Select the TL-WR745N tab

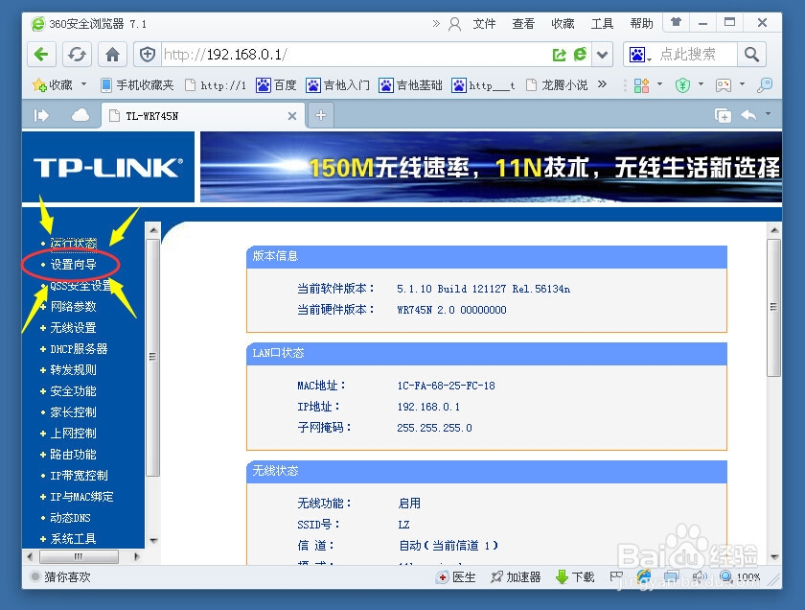pos(203,116)
